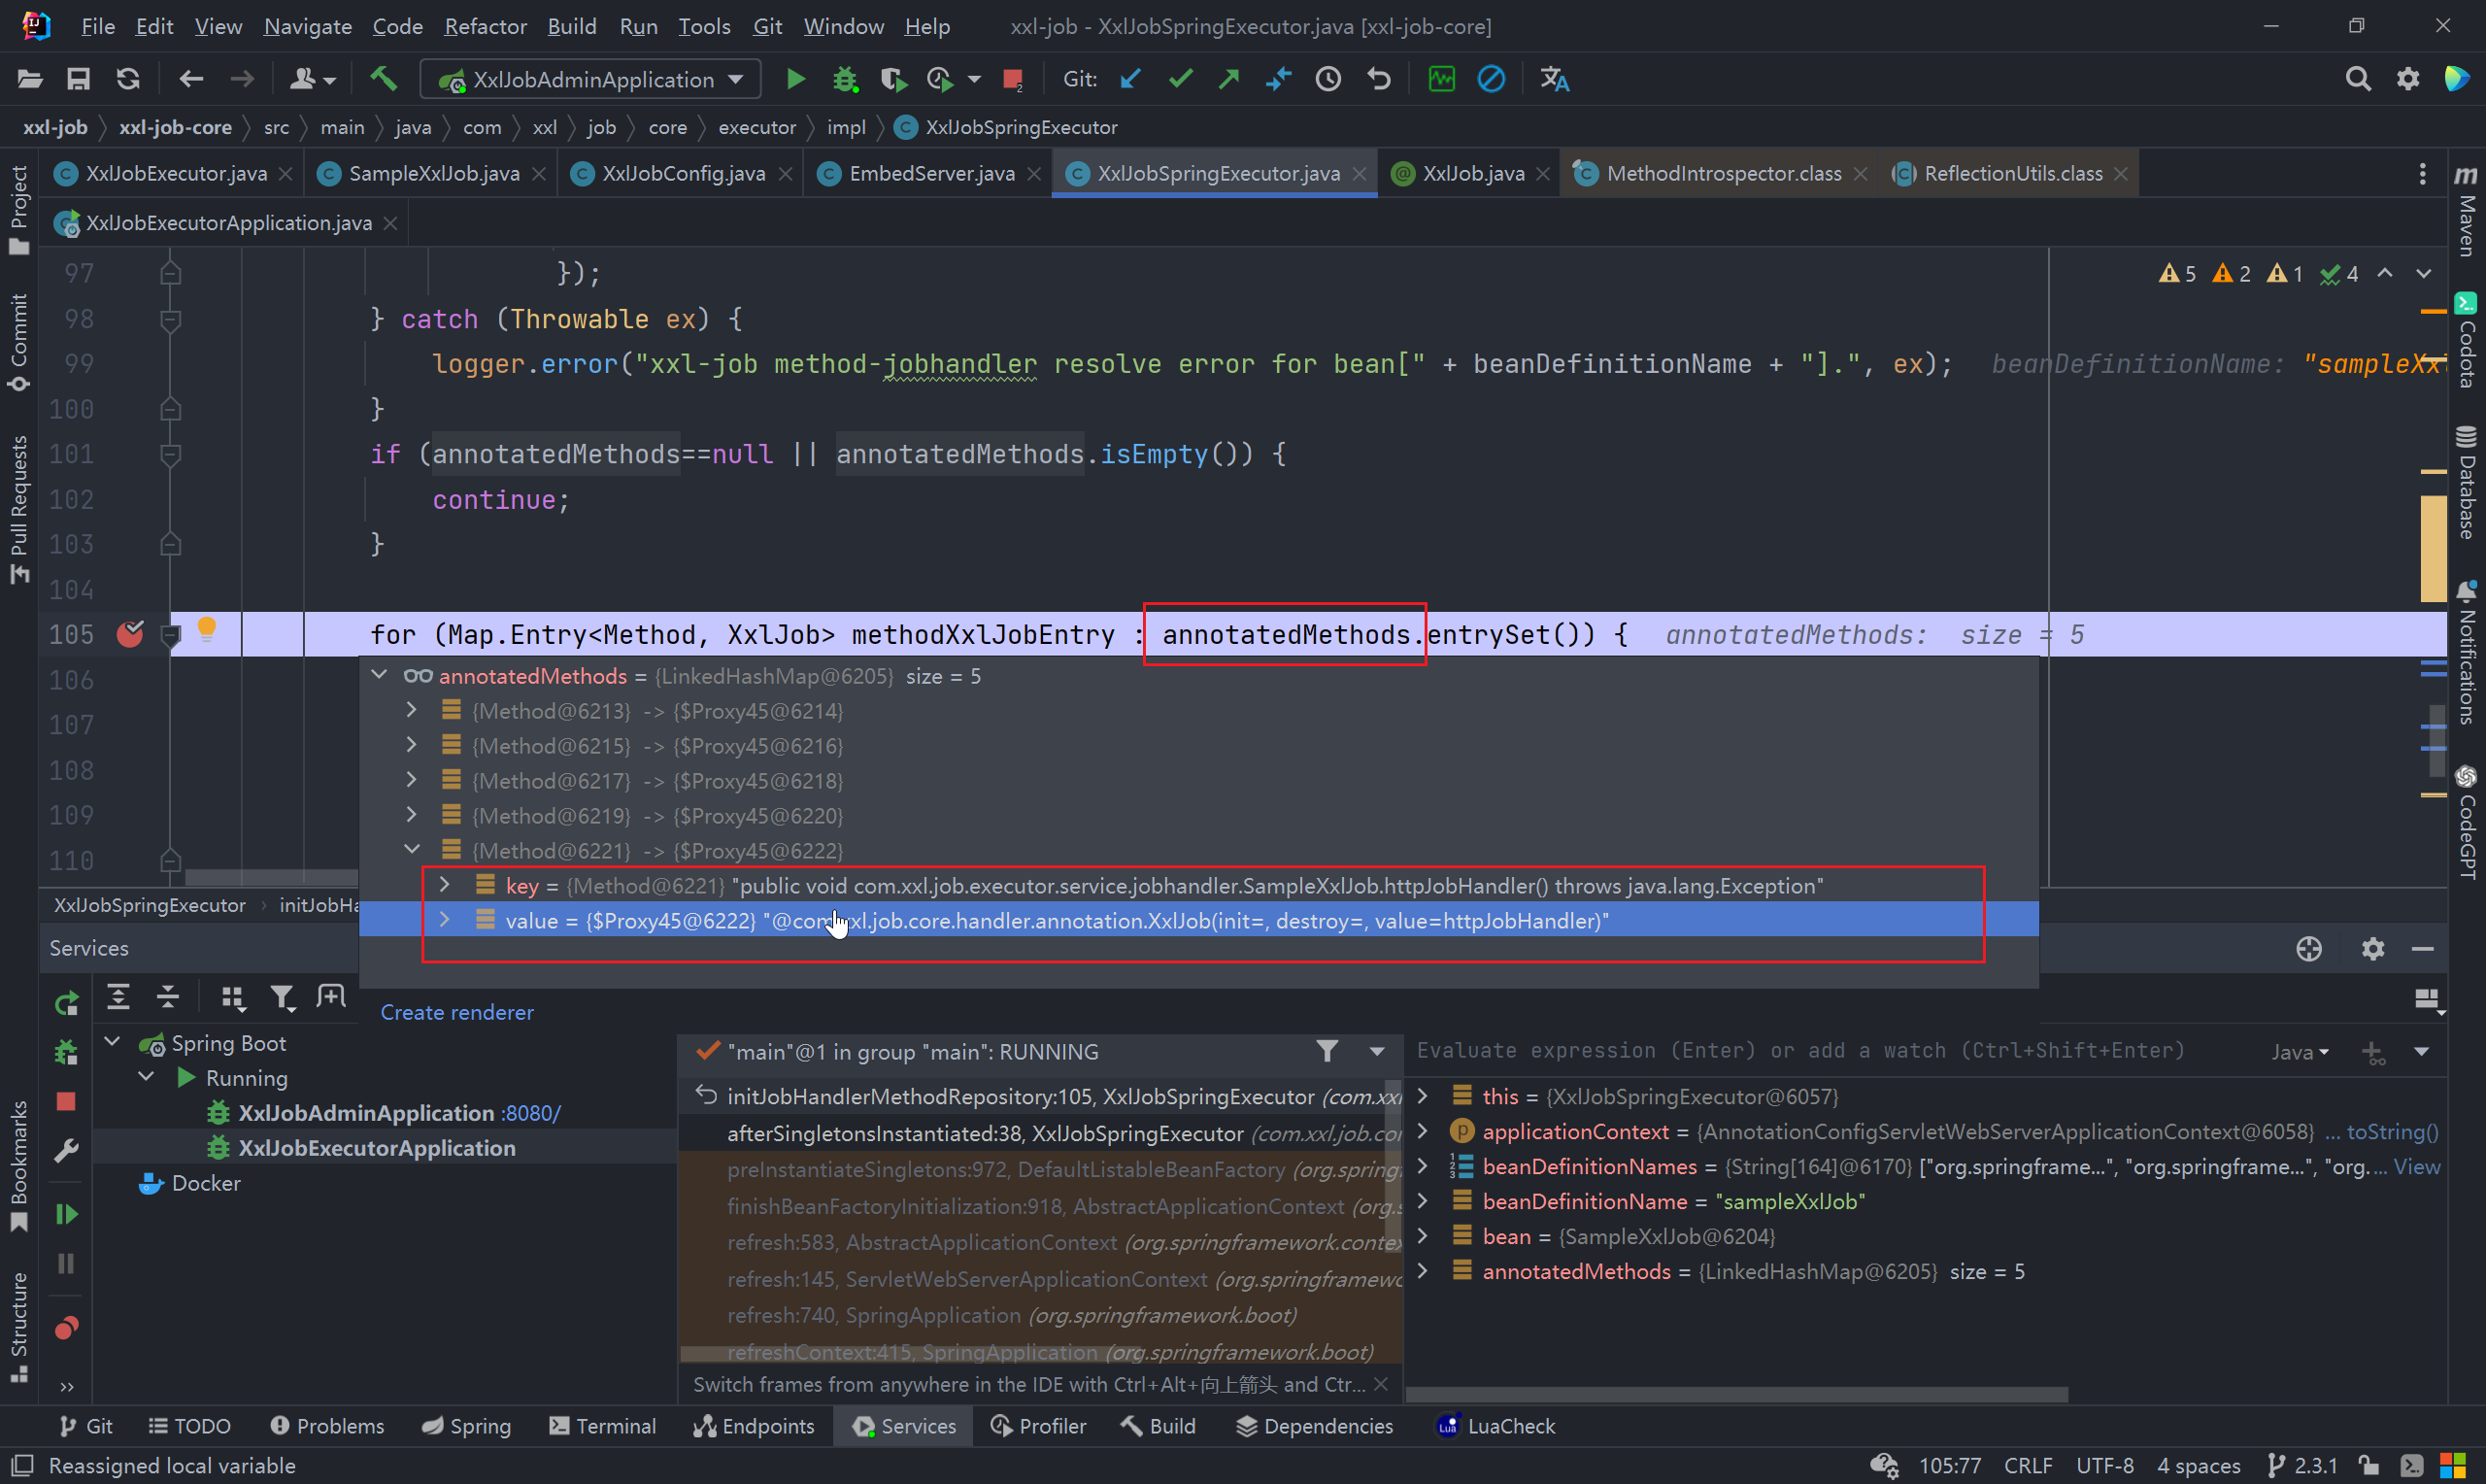Open the Navigate menu
This screenshot has width=2486, height=1484.
308,26
